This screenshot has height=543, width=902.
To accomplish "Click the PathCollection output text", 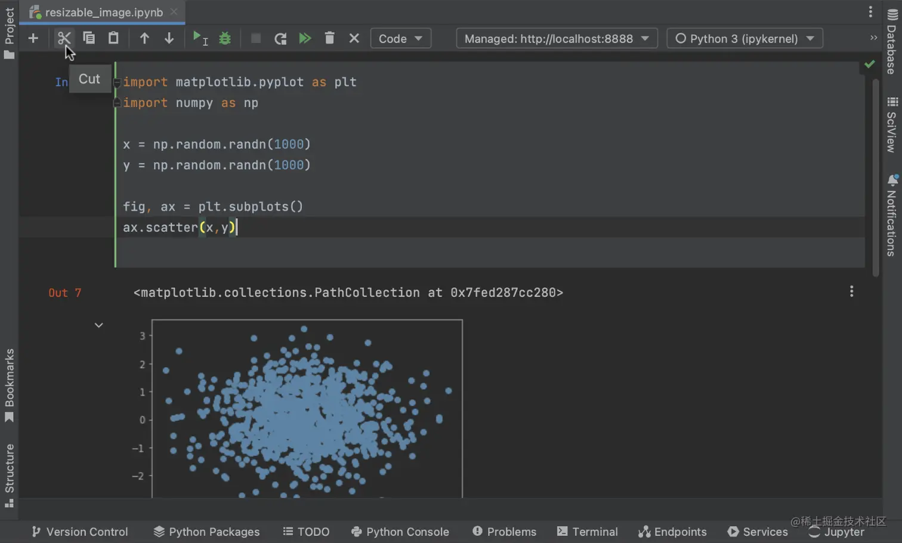I will pos(348,292).
